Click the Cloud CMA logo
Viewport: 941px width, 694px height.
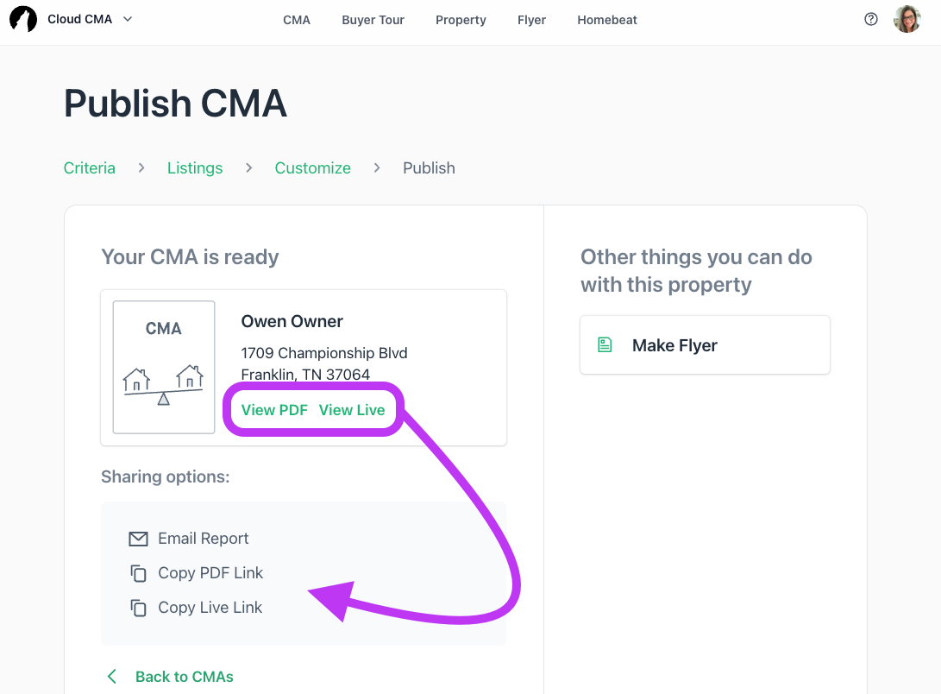[x=23, y=18]
